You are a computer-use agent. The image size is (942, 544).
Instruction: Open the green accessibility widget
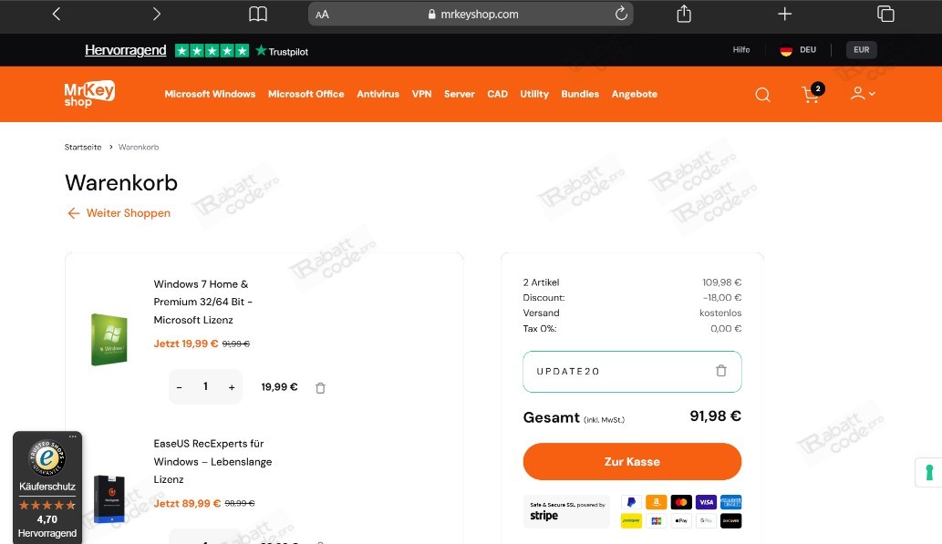point(929,473)
